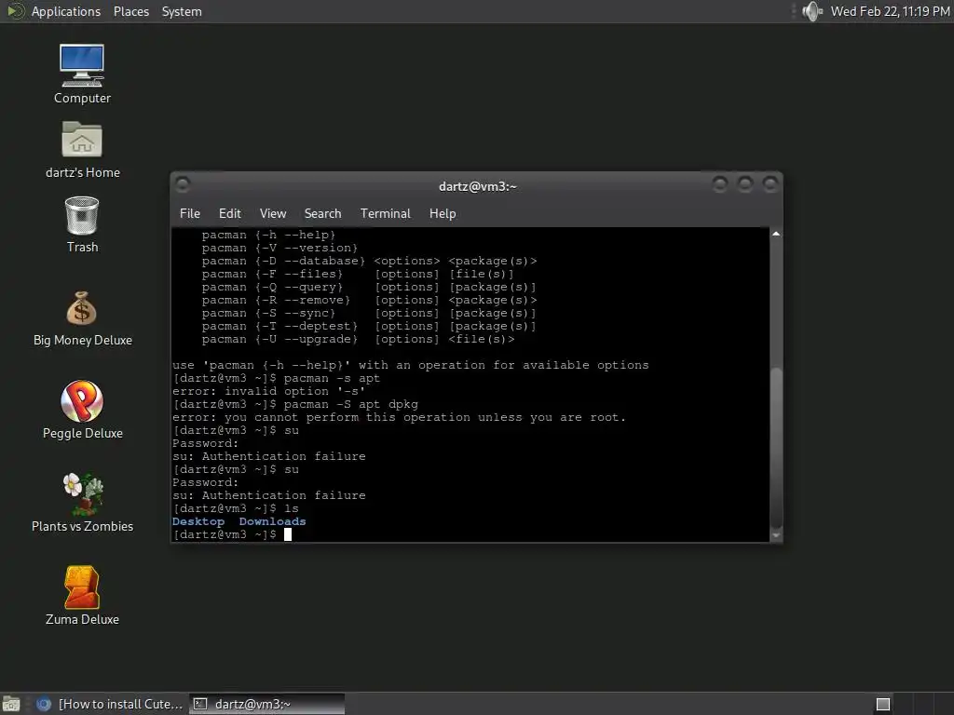Click the dartz@vm3:~ title bar text

pos(478,186)
